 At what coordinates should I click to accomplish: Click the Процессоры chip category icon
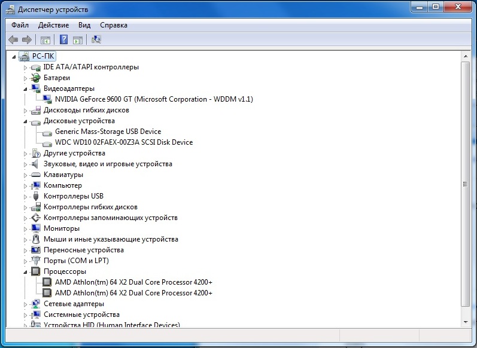pyautogui.click(x=35, y=271)
